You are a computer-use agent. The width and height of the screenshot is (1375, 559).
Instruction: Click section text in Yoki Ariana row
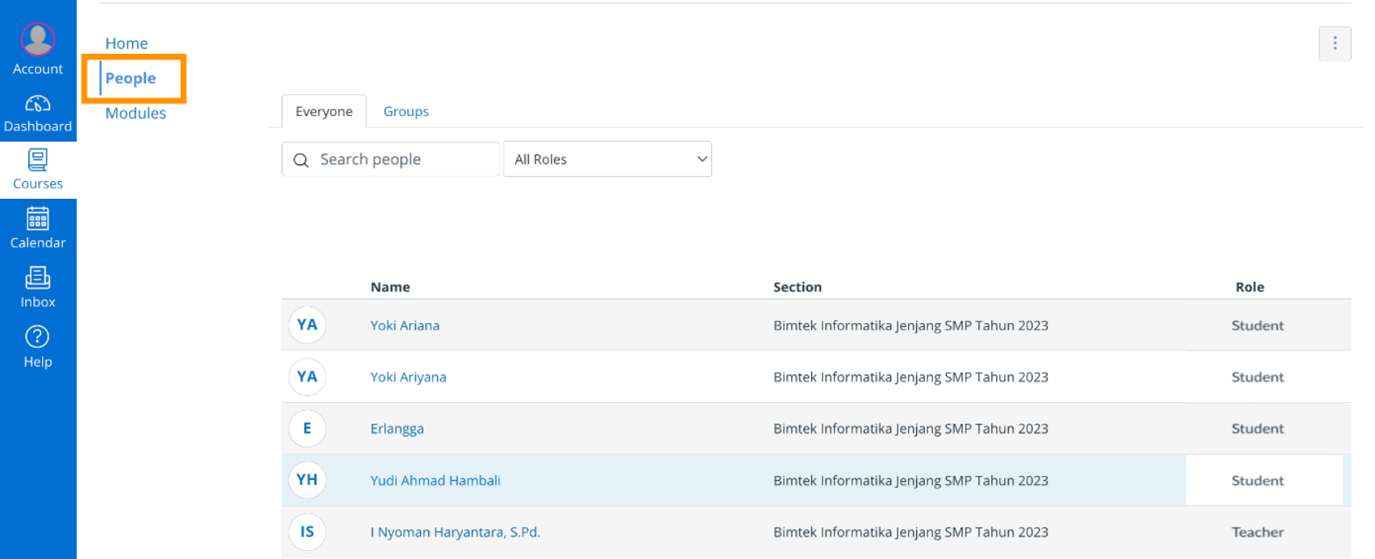(910, 325)
